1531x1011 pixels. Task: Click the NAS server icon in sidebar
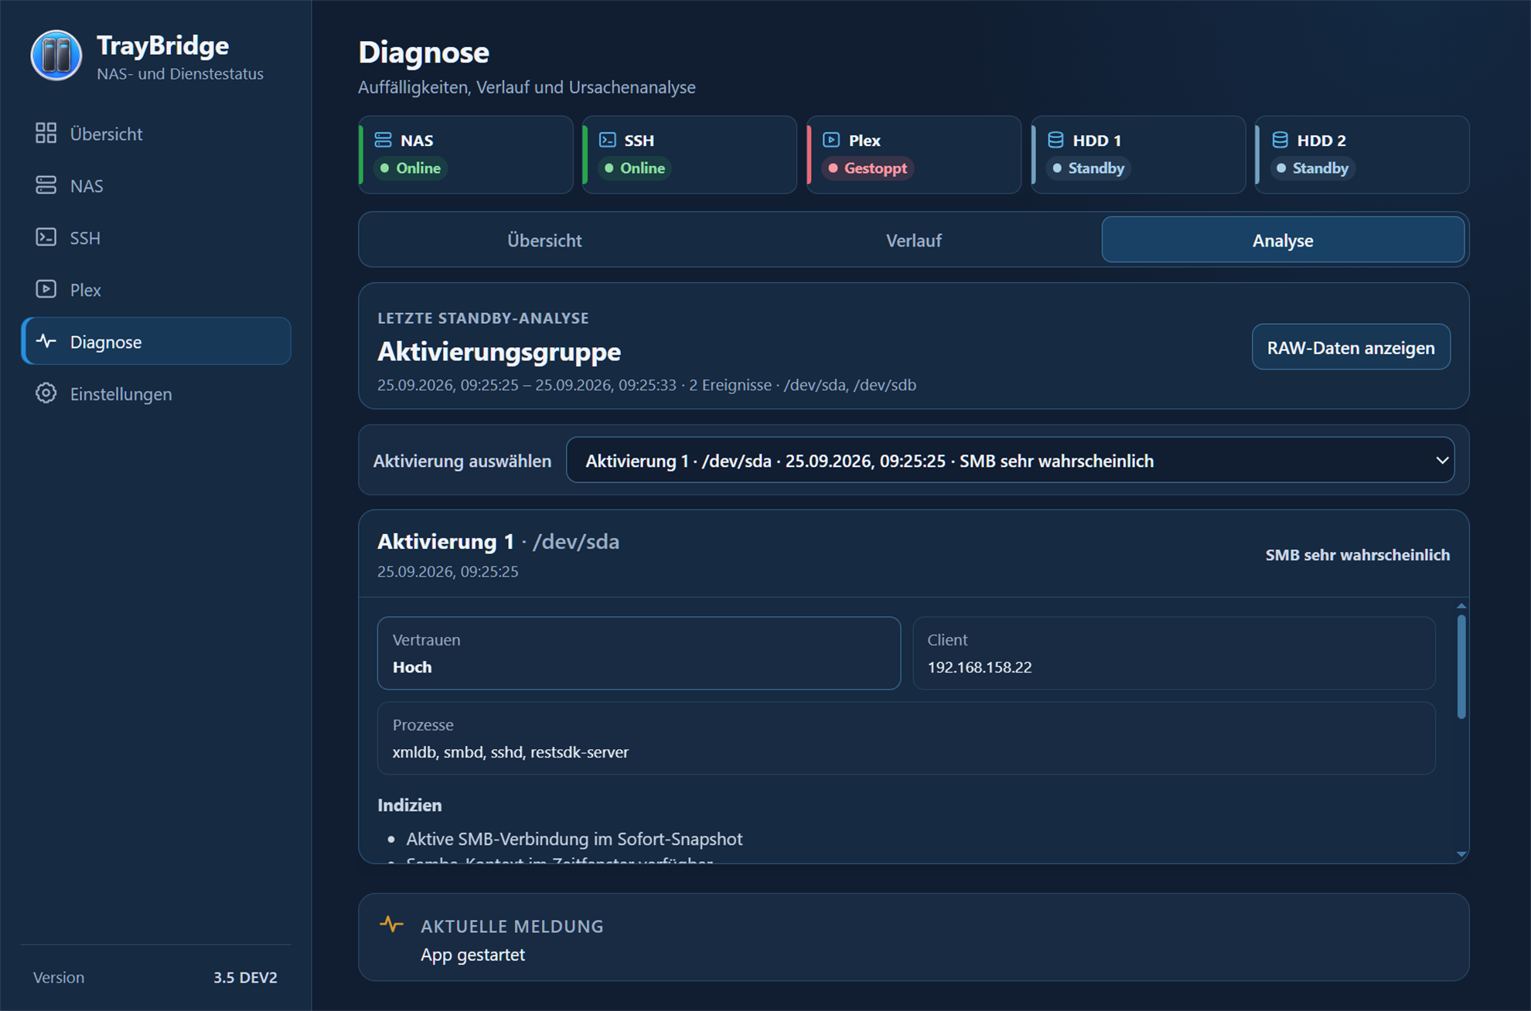coord(46,186)
